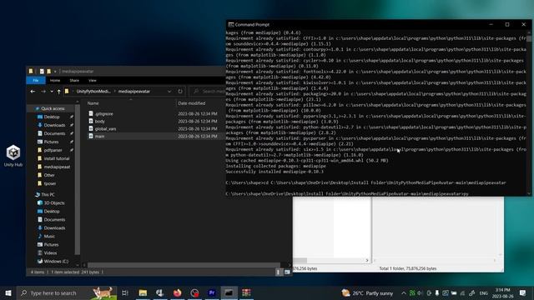Open the quick access toolbar customize dropdown
Screen dimensions: 534x300
55,72
